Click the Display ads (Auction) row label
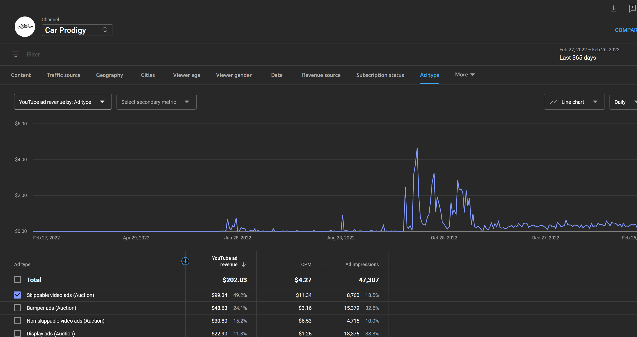The width and height of the screenshot is (637, 337). point(51,334)
